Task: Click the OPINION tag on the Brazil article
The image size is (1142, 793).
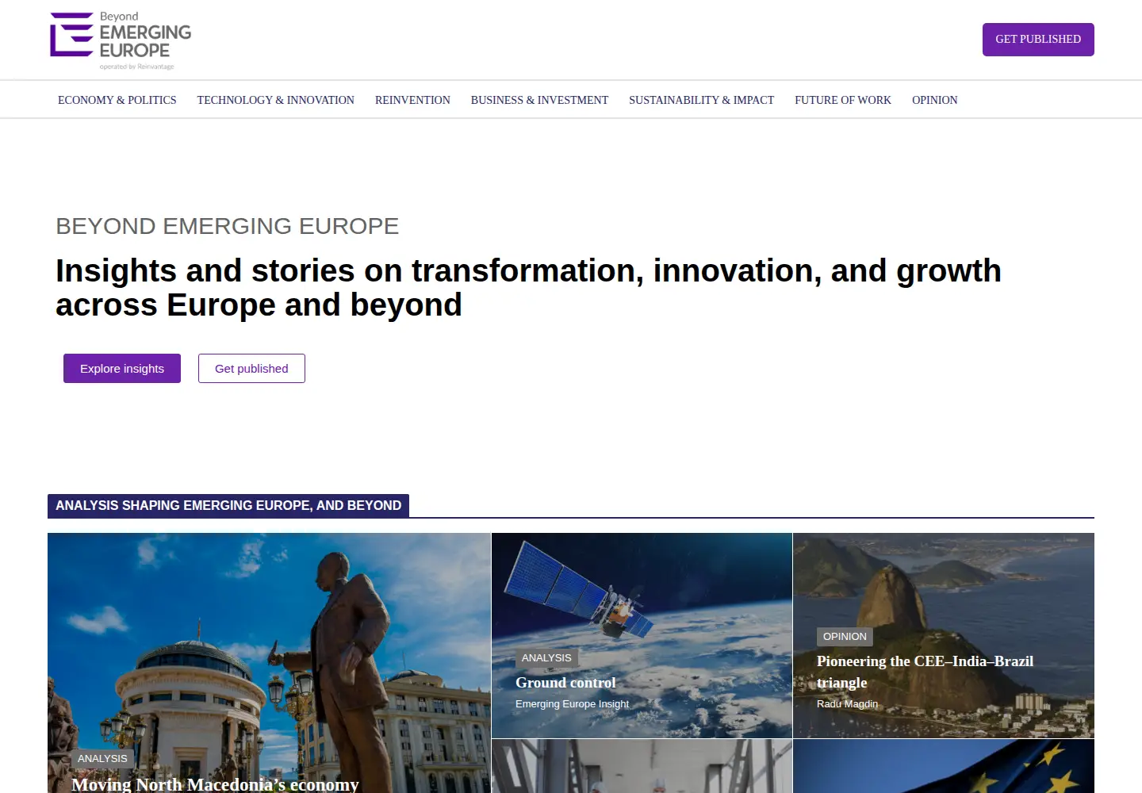Action: click(x=845, y=636)
